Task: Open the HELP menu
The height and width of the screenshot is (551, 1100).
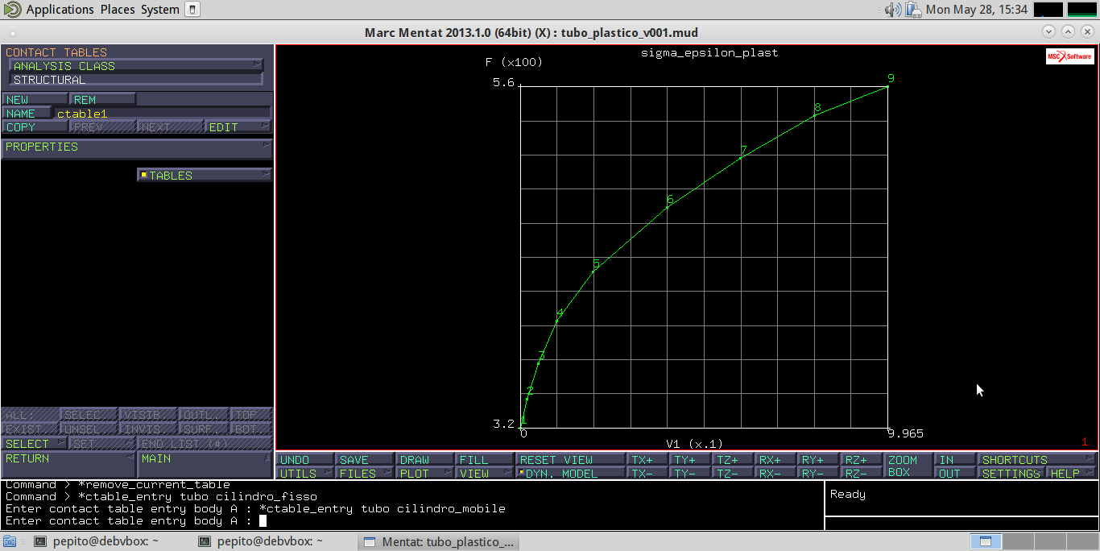Action: [x=1072, y=474]
